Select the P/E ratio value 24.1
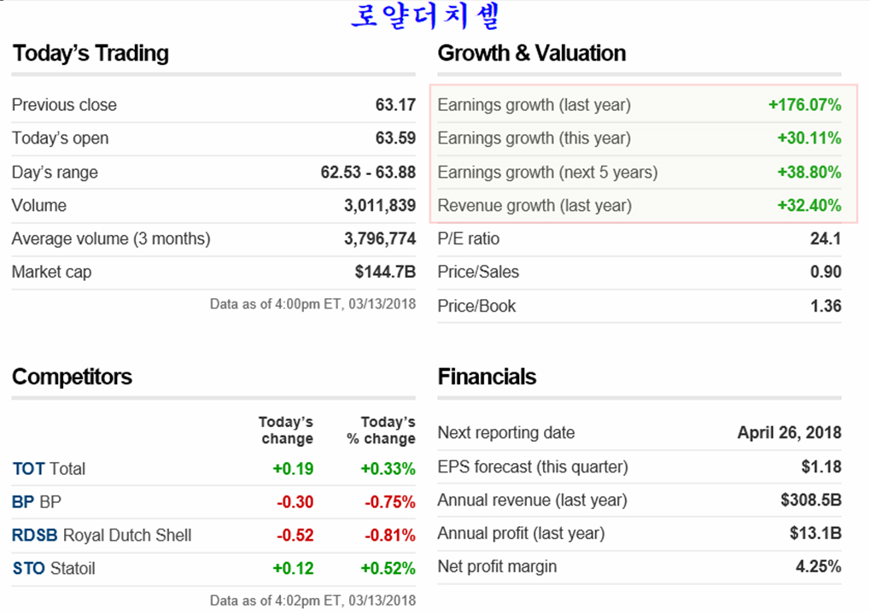 [x=825, y=239]
